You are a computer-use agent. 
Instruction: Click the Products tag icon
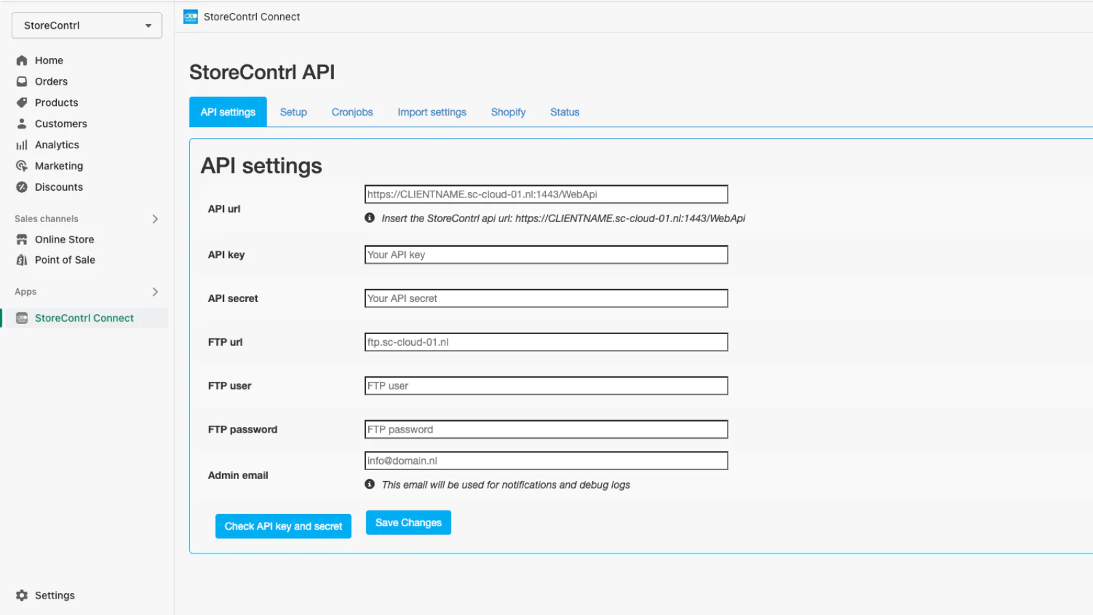coord(22,102)
